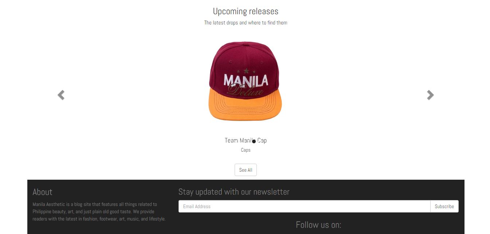Click the Deluxe script on the cap
Image resolution: width=490 pixels, height=234 pixels.
(x=245, y=91)
